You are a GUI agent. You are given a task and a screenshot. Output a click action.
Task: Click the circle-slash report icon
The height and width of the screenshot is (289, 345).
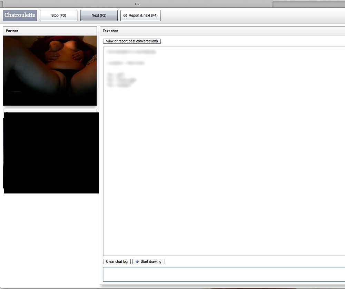coord(125,16)
